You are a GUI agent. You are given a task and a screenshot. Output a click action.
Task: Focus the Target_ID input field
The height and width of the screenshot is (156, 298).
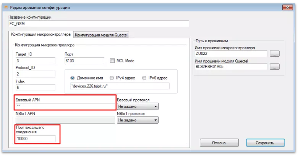point(35,61)
